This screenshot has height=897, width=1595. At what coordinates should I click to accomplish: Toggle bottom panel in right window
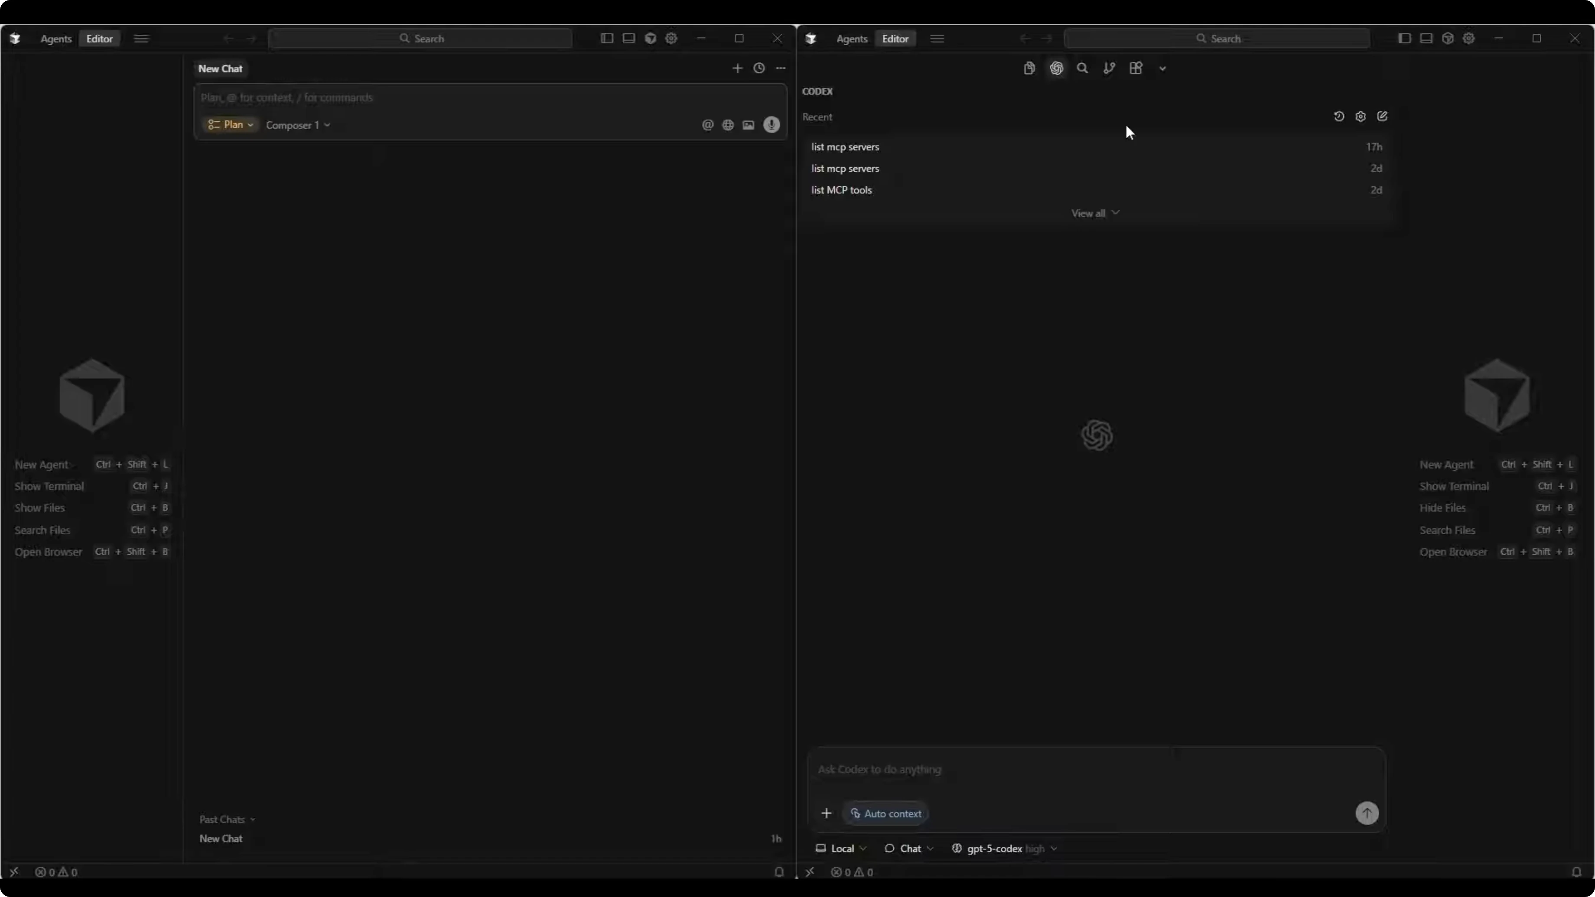pyautogui.click(x=1426, y=39)
